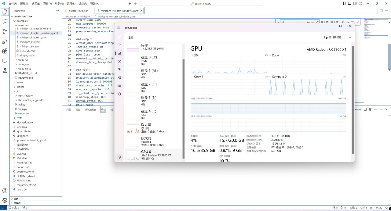
Task: Open the Selection menu (选择)
Action: (x=36, y=3)
